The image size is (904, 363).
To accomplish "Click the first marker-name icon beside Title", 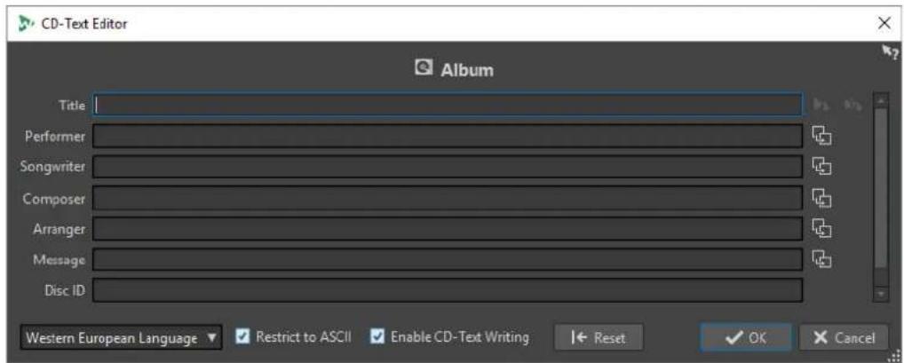I will [x=821, y=106].
